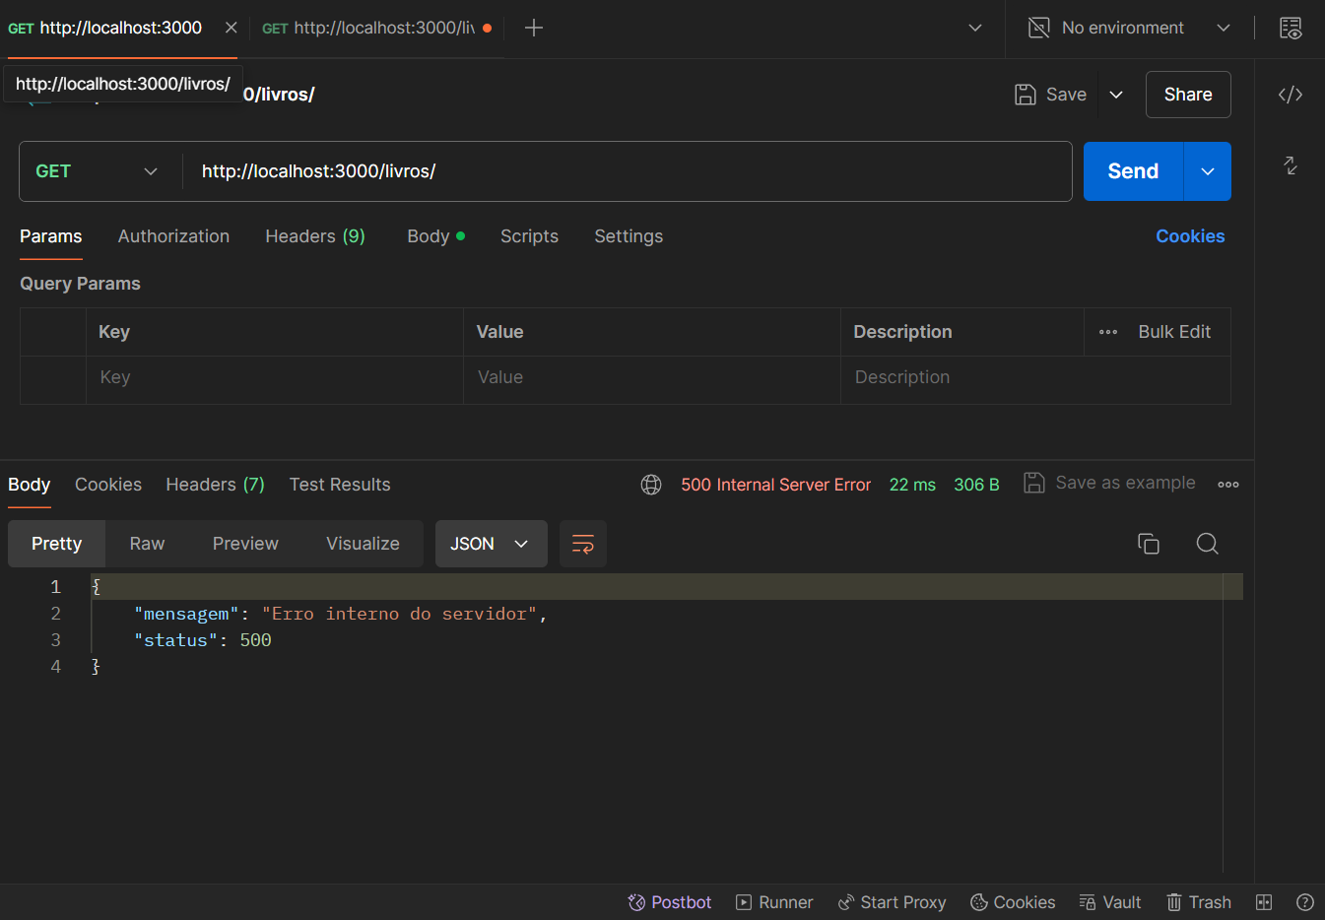Click the two-pane layout icon
The width and height of the screenshot is (1325, 920).
click(x=1264, y=902)
